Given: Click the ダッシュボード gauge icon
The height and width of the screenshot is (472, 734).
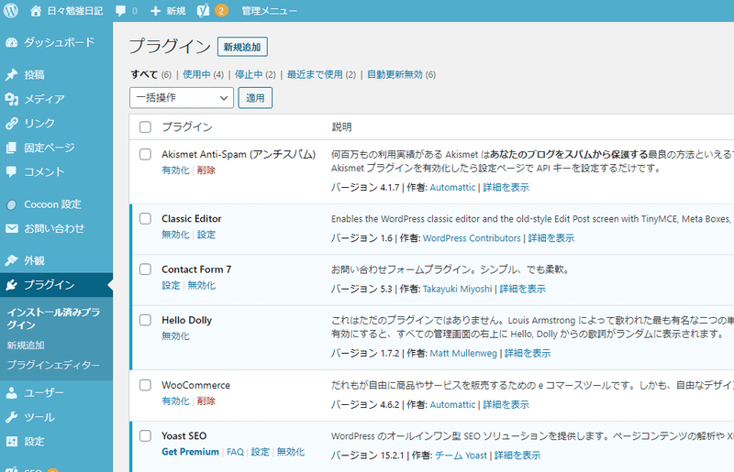Looking at the screenshot, I should (12, 42).
